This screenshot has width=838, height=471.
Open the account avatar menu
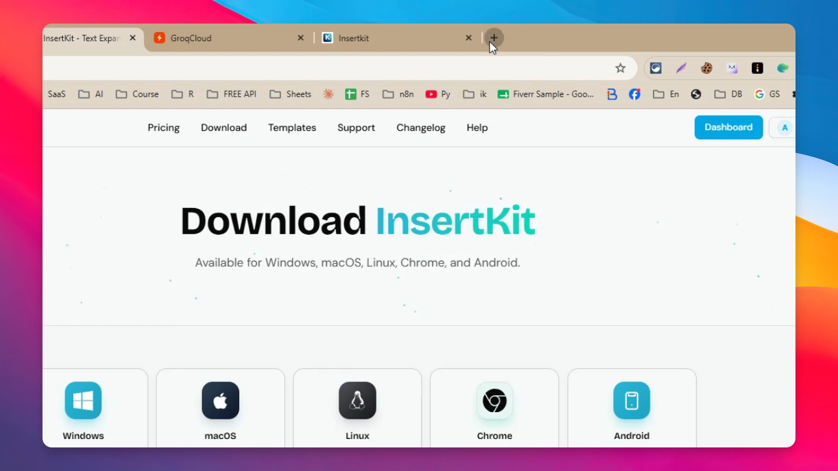(784, 128)
